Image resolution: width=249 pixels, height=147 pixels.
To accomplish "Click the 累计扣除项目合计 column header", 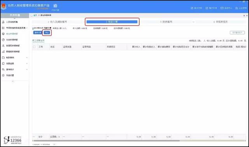I will coord(181,47).
